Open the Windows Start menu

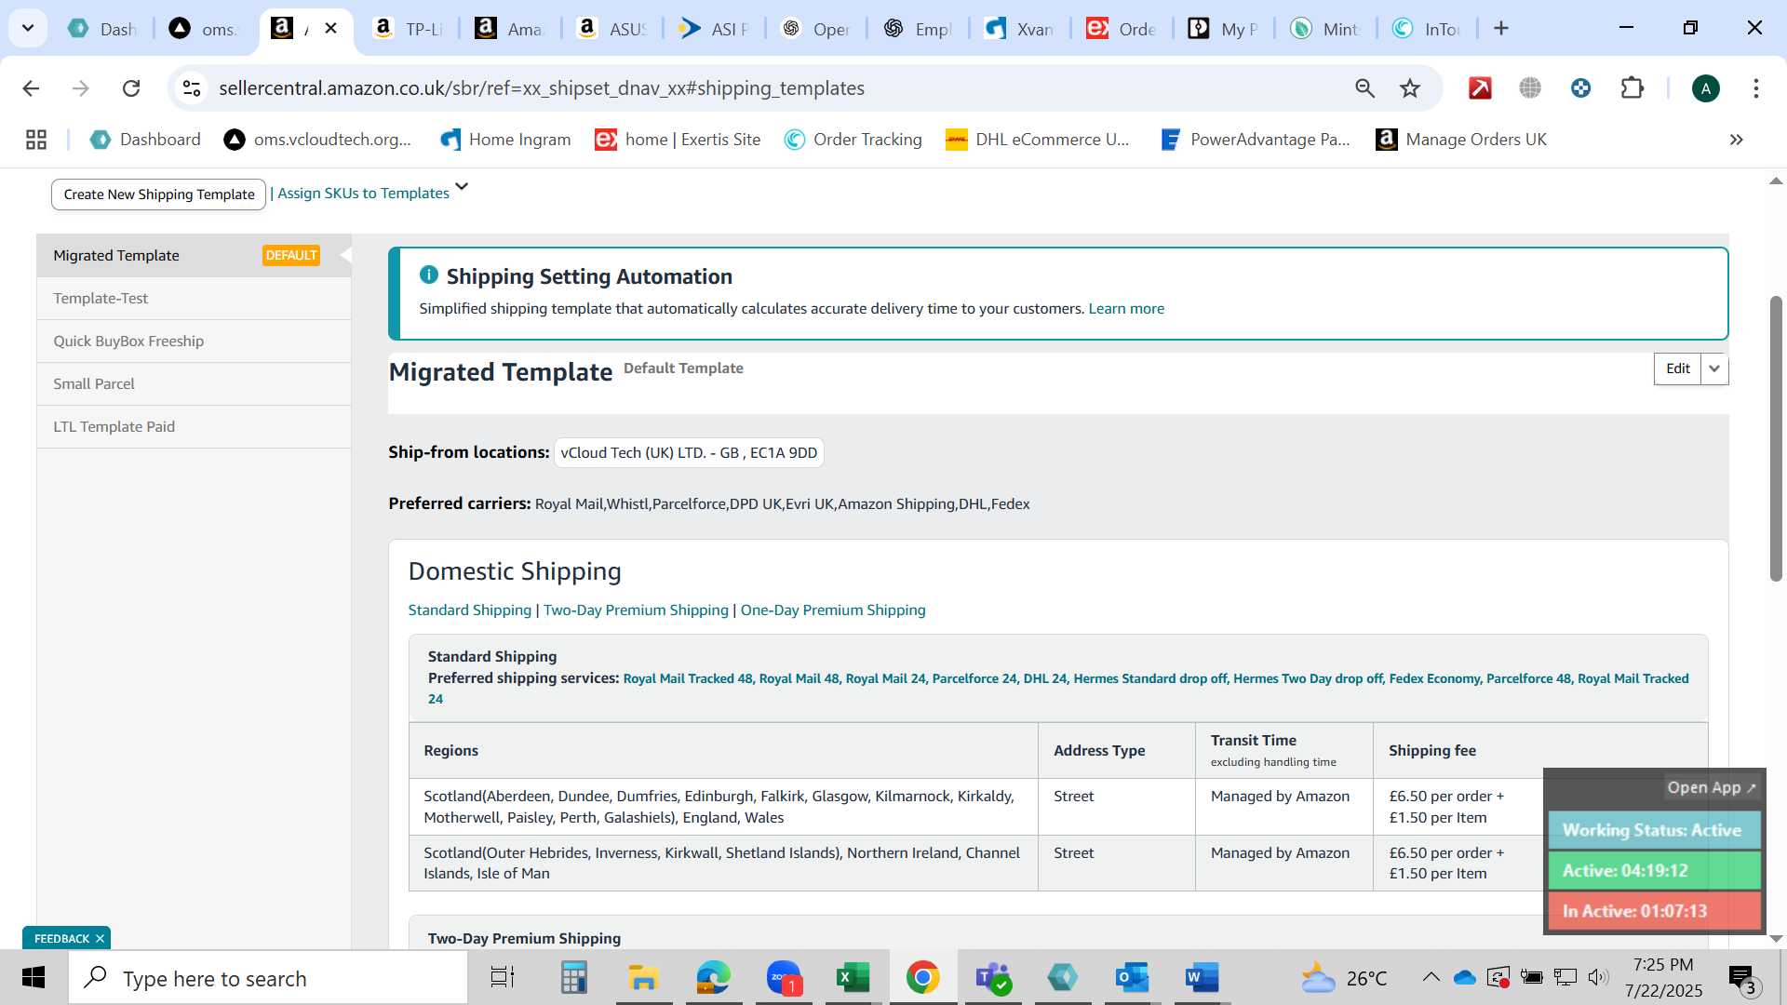(34, 978)
